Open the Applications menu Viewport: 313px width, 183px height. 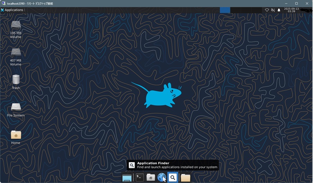[12, 10]
